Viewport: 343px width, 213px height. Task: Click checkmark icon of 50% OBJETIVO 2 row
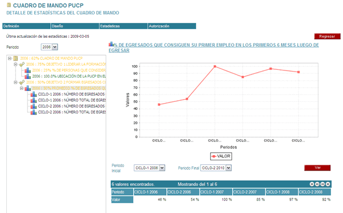pos(22,82)
